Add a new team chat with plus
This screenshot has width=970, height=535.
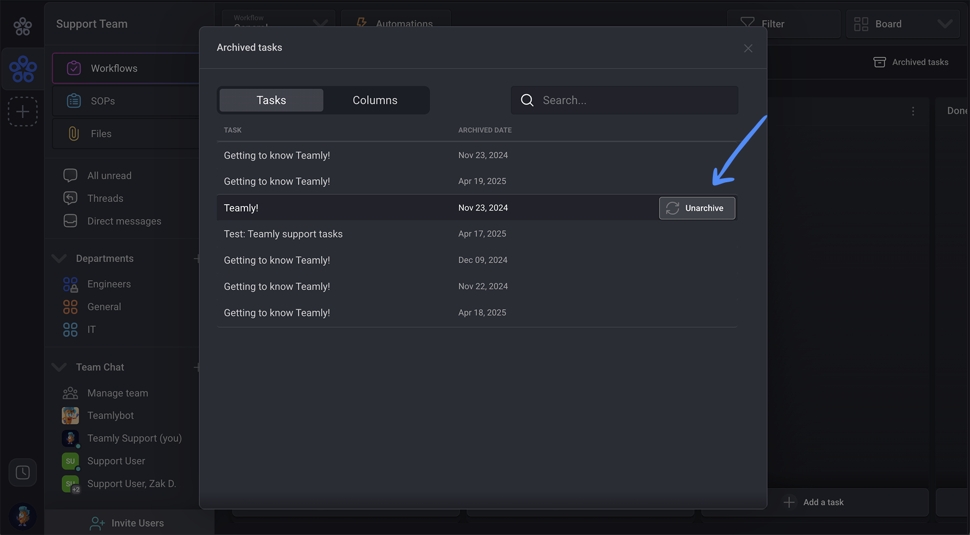(197, 367)
